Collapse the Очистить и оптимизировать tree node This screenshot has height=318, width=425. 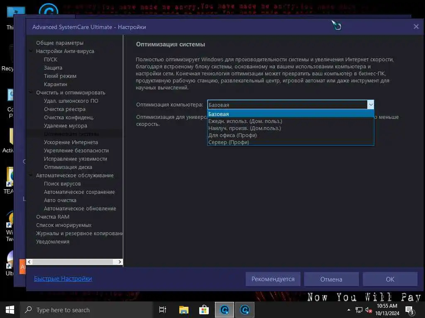(31, 92)
